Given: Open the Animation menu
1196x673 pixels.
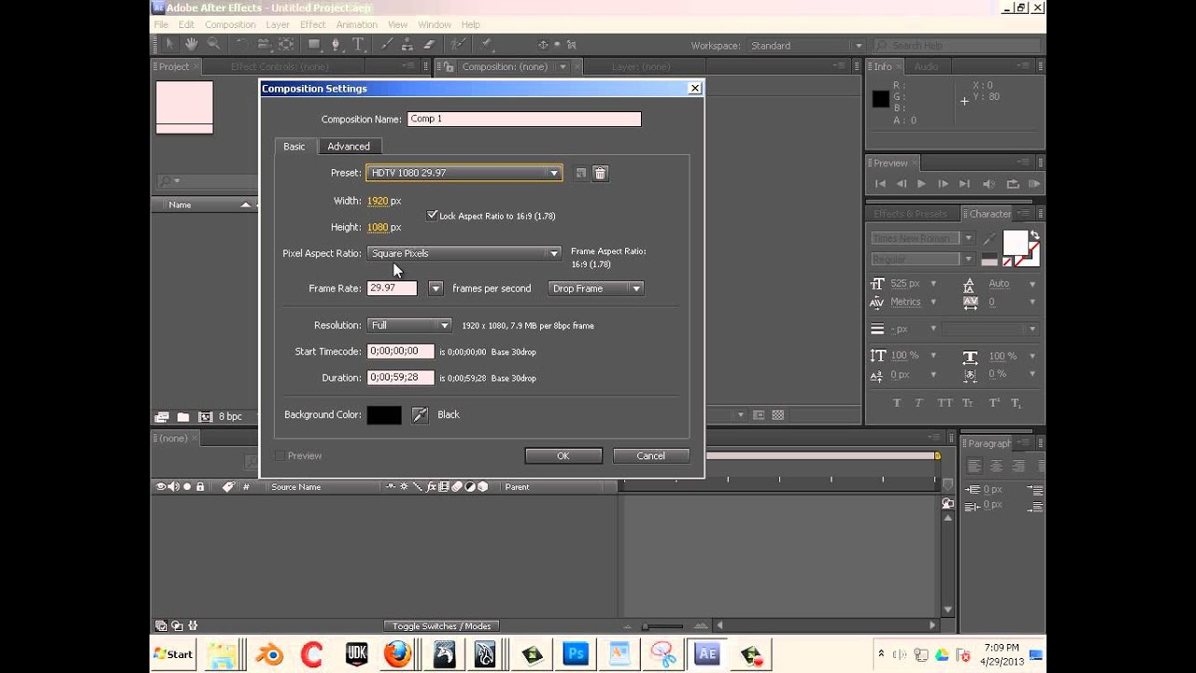Looking at the screenshot, I should point(357,24).
